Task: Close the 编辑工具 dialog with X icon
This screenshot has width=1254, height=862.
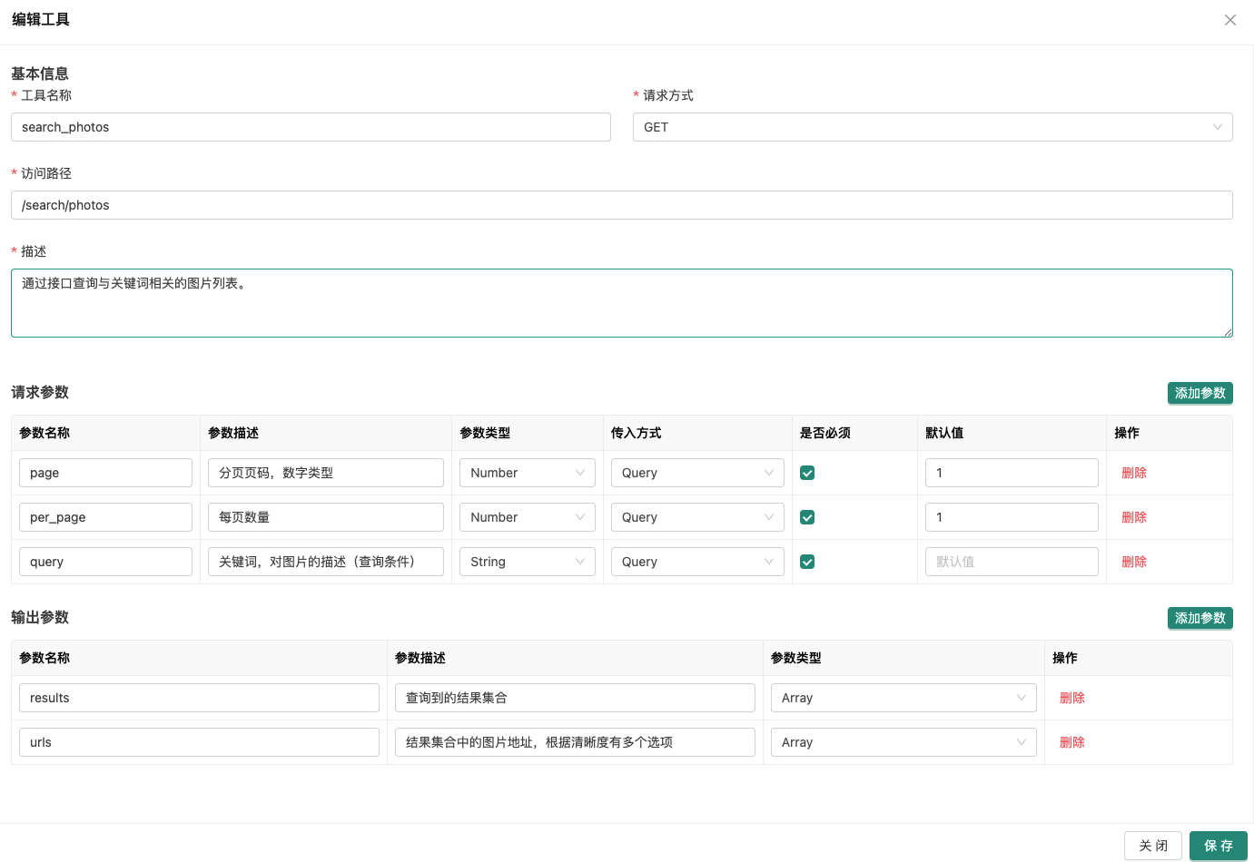Action: [x=1229, y=20]
